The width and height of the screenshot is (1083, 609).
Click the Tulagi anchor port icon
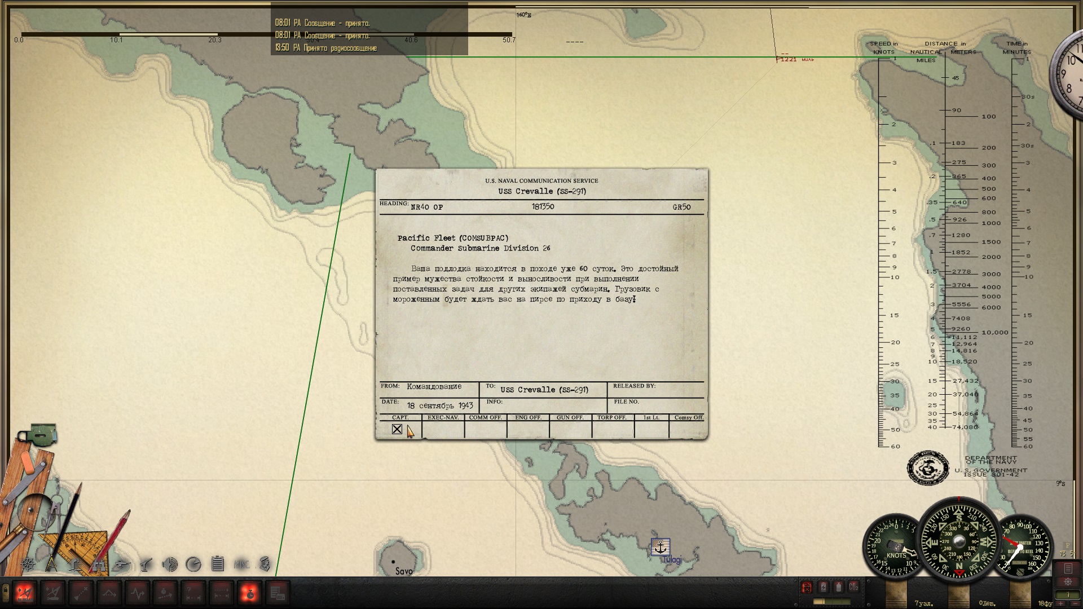pos(661,547)
